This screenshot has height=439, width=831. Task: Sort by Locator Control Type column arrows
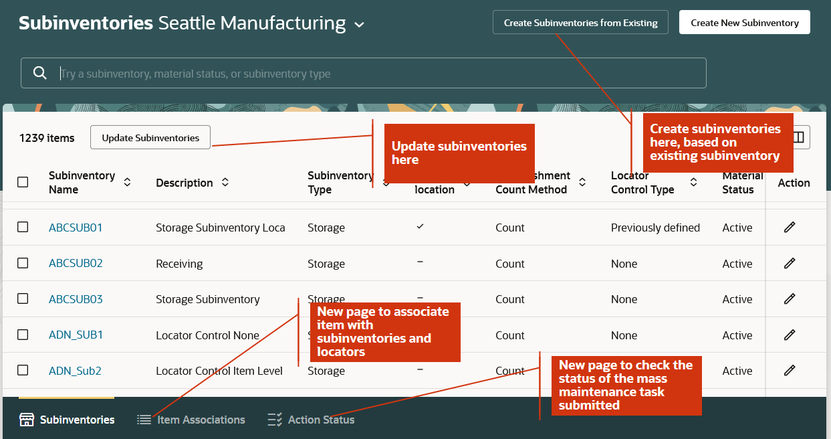tap(694, 182)
